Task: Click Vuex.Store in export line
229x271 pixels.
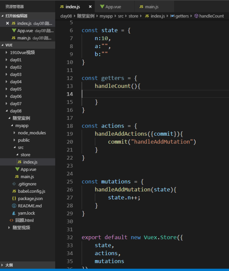Action: tap(160, 237)
